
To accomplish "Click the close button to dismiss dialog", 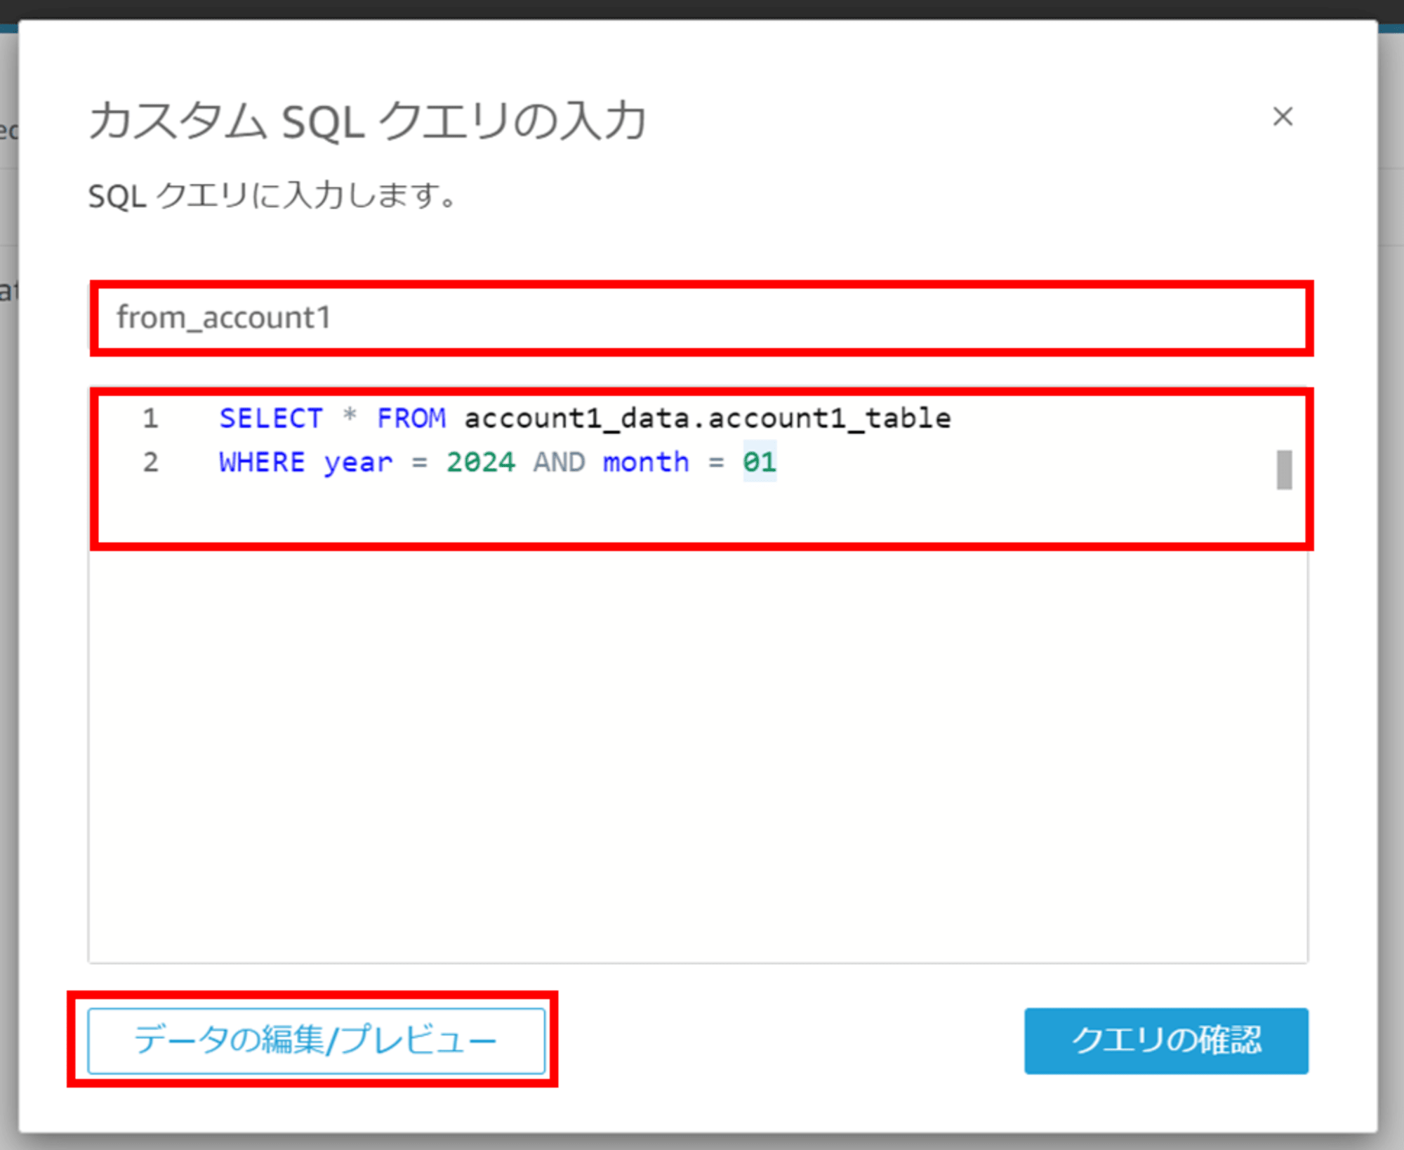I will click(1283, 114).
